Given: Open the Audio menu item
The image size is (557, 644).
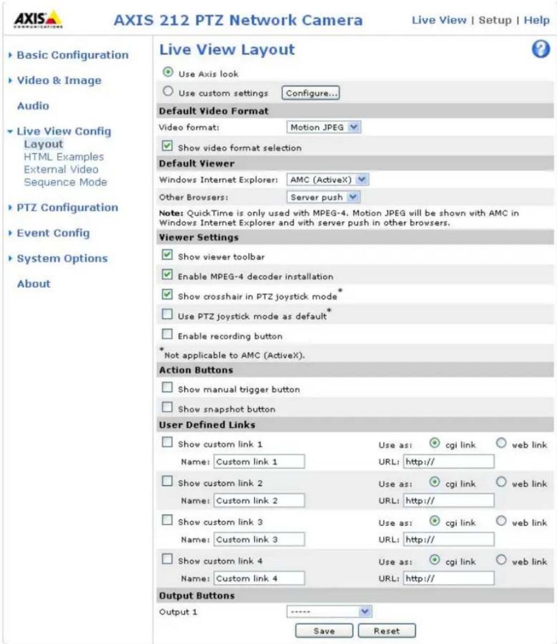Looking at the screenshot, I should [33, 106].
